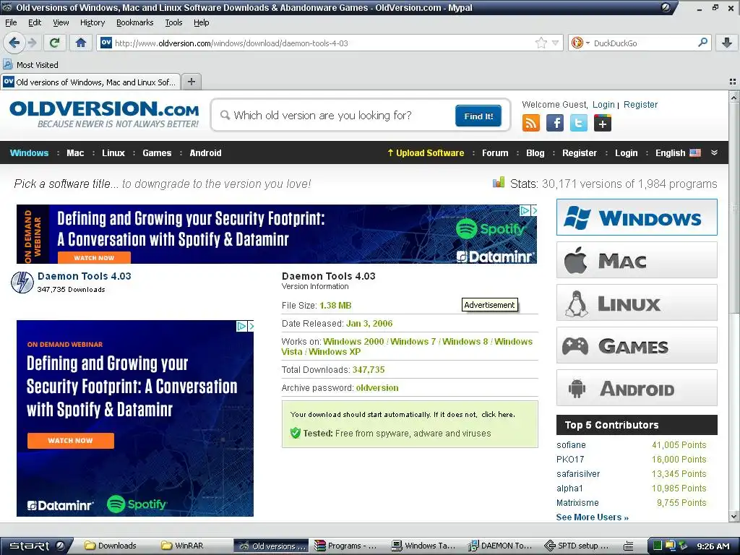The height and width of the screenshot is (555, 740).
Task: Switch to DAEMON Tools taskbar item
Action: click(500, 546)
